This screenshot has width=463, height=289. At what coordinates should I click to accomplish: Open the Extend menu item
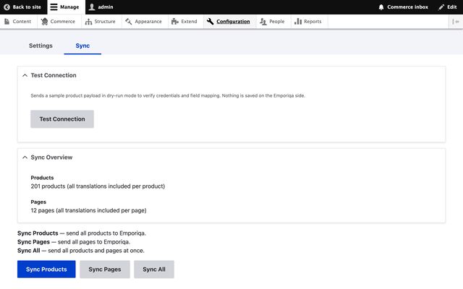coord(189,22)
